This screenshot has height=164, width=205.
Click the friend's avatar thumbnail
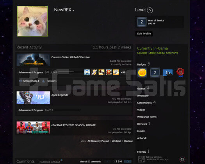(x=141, y=159)
